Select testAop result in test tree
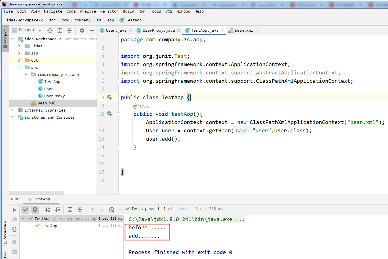 tap(49, 226)
